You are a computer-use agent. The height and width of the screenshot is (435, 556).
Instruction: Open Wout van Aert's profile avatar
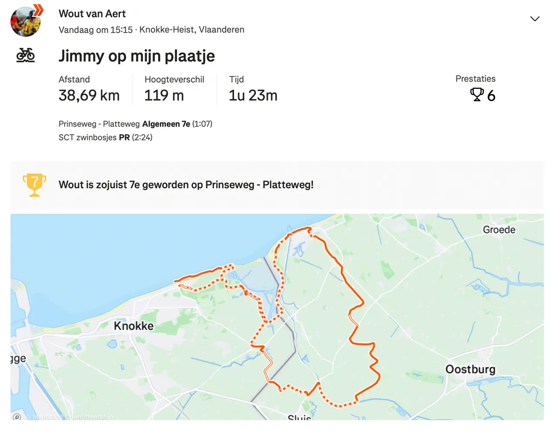26,22
